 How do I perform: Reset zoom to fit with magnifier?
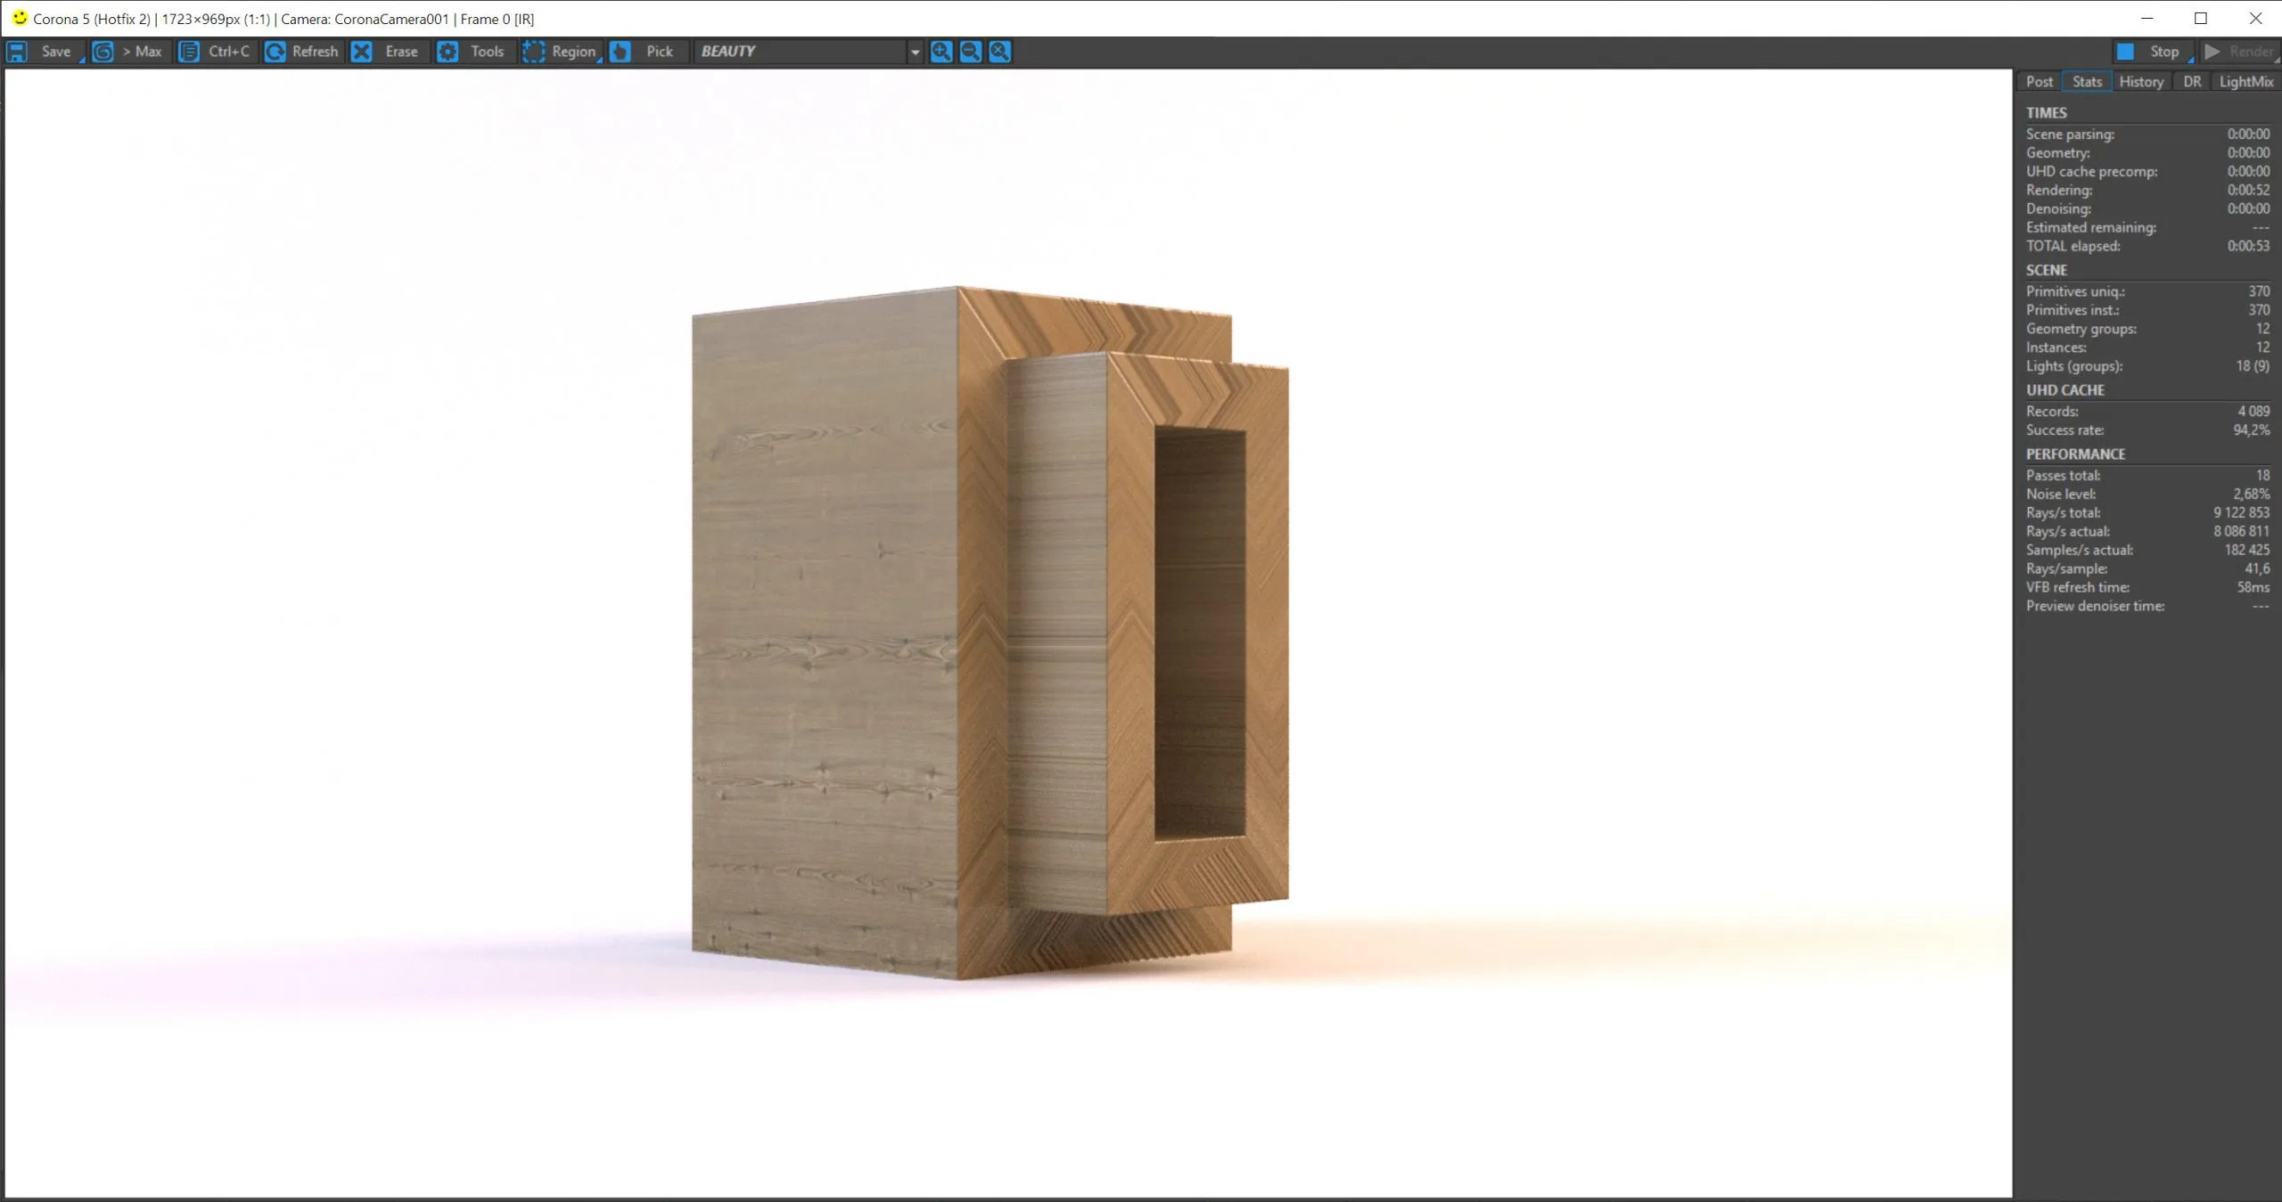[x=1000, y=52]
